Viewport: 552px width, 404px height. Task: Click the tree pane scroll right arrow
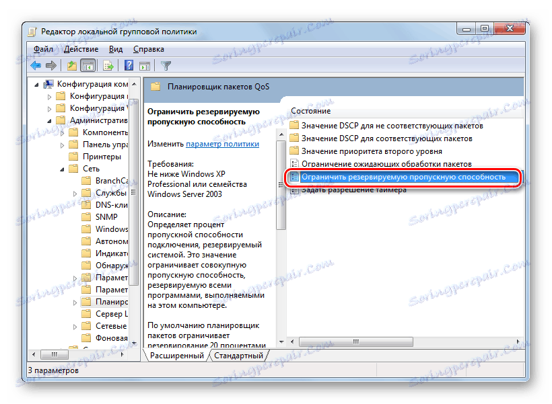(122, 354)
